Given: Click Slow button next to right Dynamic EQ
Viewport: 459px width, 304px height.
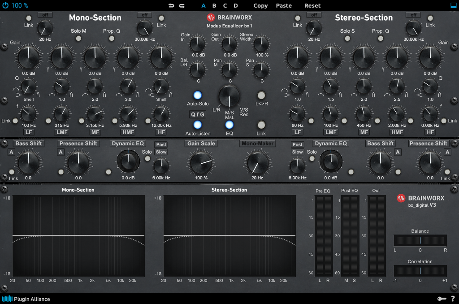Looking at the screenshot, I should [298, 152].
